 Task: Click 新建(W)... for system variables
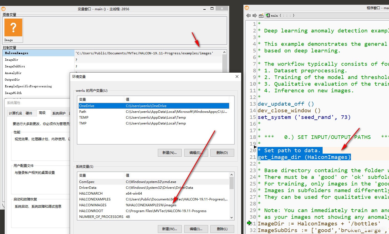point(169,229)
